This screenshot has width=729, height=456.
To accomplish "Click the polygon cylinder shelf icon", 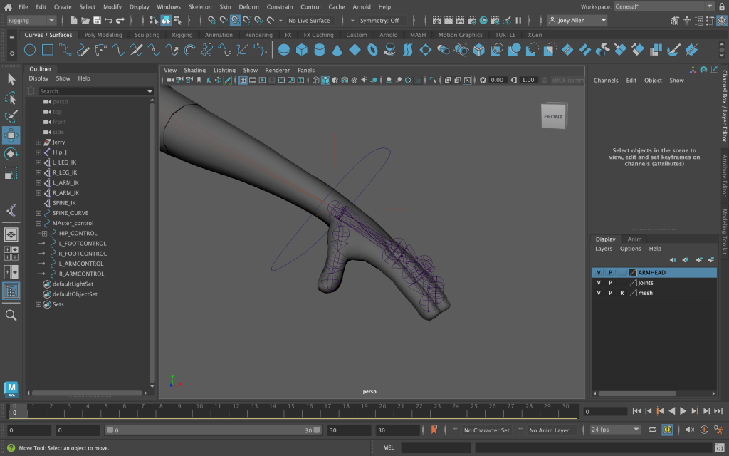I will click(x=319, y=50).
